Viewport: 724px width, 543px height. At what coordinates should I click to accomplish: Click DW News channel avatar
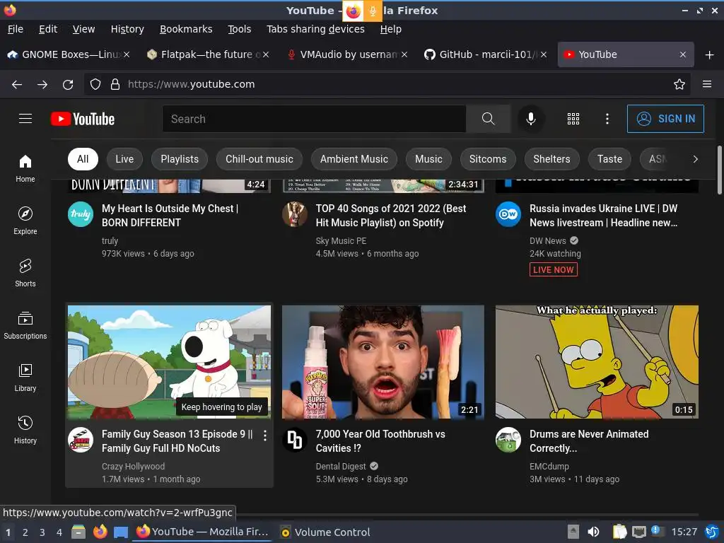[x=508, y=214]
